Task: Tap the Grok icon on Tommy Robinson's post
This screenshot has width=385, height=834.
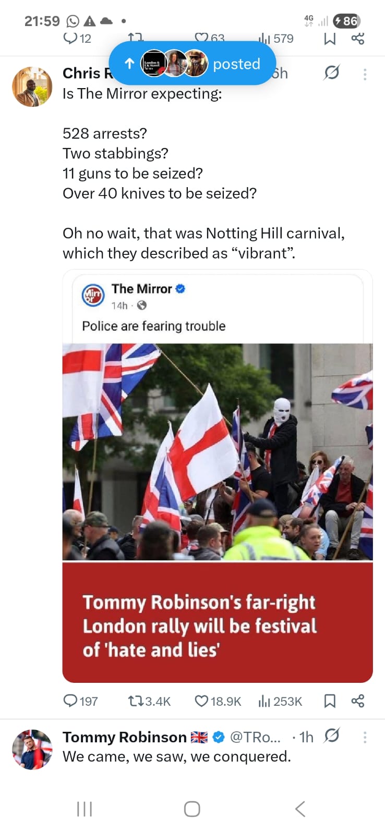Action: [331, 736]
